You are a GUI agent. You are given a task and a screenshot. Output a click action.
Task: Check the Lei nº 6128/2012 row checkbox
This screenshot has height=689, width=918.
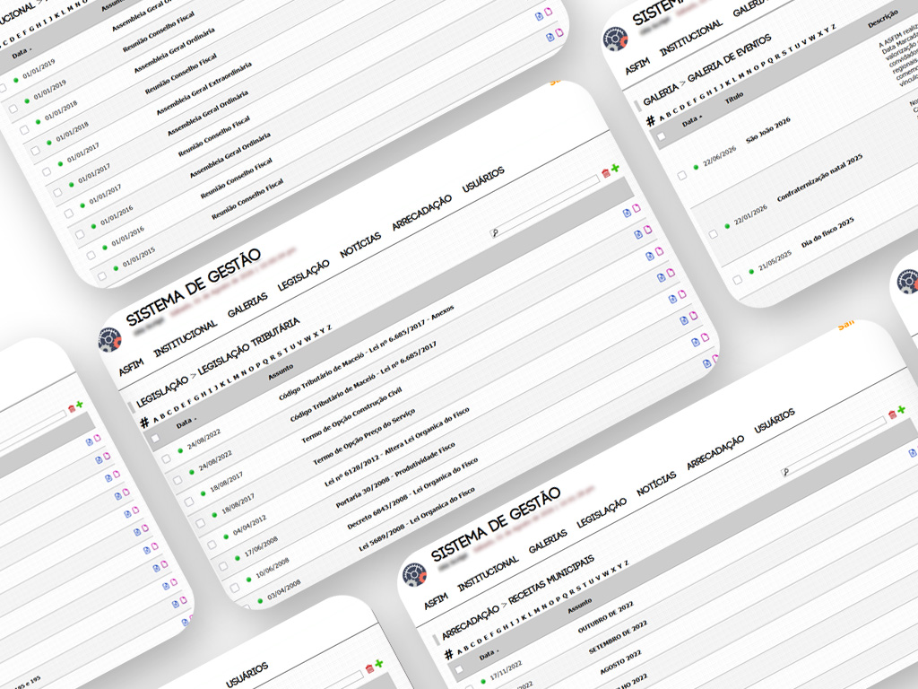coord(212,545)
